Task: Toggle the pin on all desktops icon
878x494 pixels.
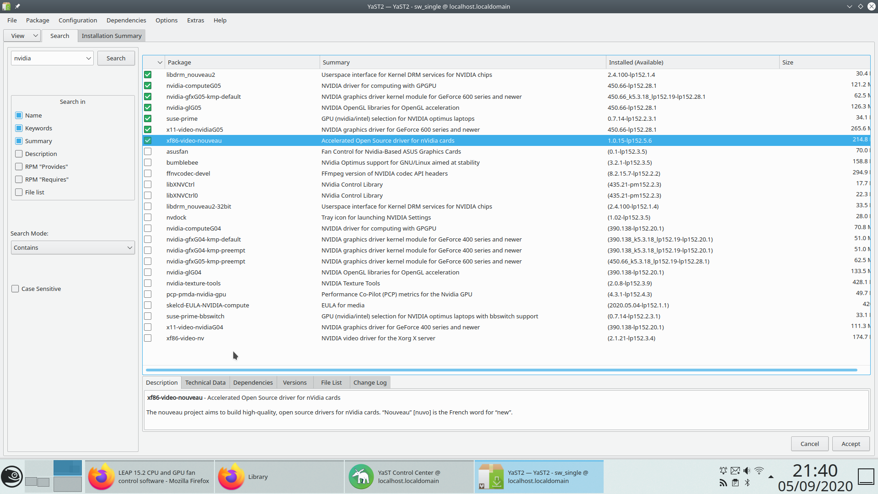Action: pyautogui.click(x=17, y=6)
